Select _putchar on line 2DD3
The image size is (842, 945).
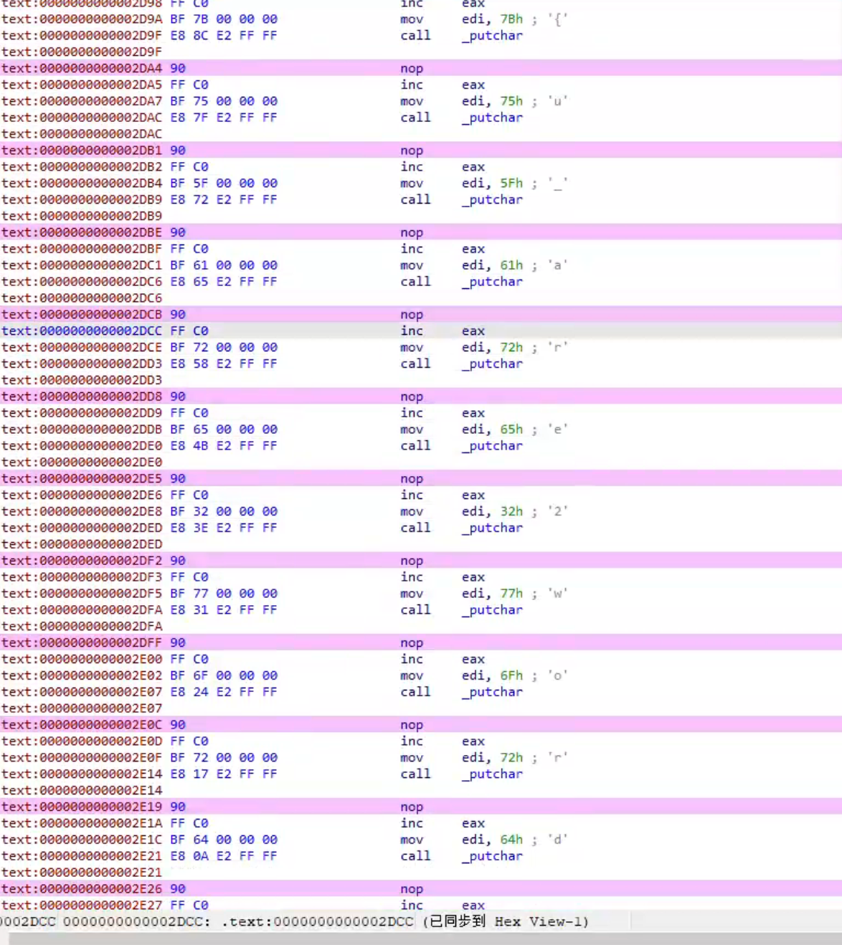click(492, 364)
